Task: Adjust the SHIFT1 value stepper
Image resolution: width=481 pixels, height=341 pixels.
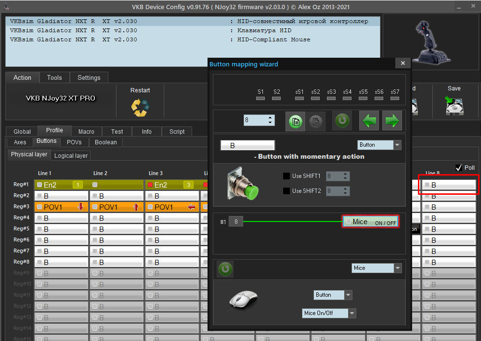Action: (x=345, y=176)
